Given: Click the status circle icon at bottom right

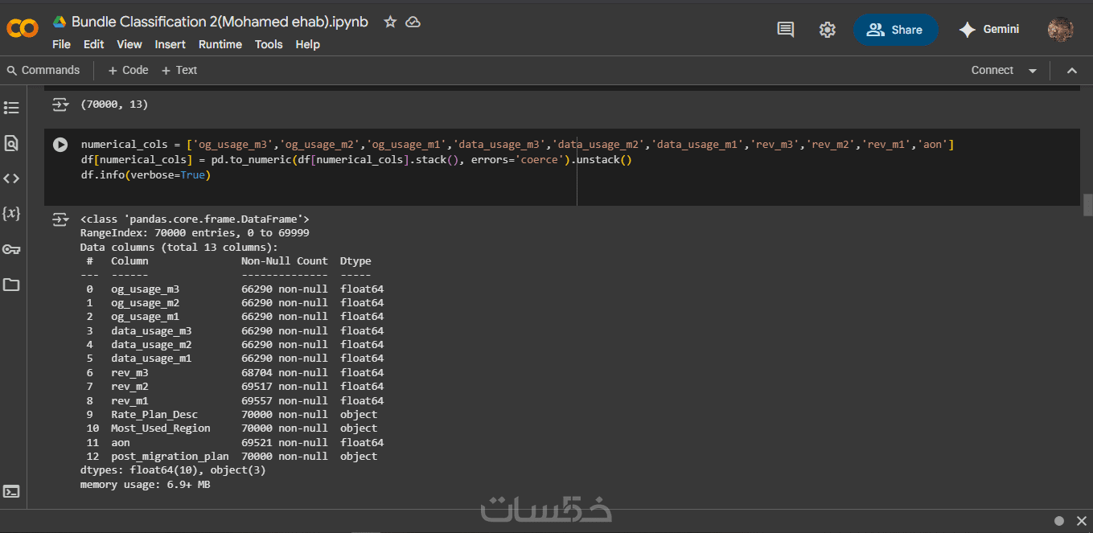Looking at the screenshot, I should (x=1059, y=520).
